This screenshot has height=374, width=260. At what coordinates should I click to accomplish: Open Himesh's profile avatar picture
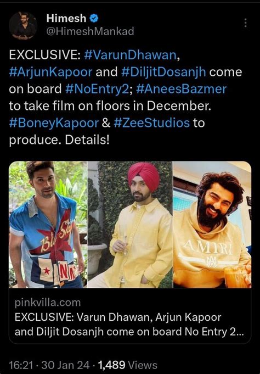click(x=23, y=25)
